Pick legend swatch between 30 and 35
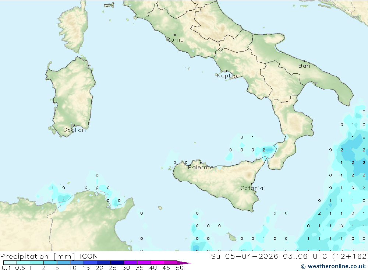The image size is (368, 270). tap(131, 263)
